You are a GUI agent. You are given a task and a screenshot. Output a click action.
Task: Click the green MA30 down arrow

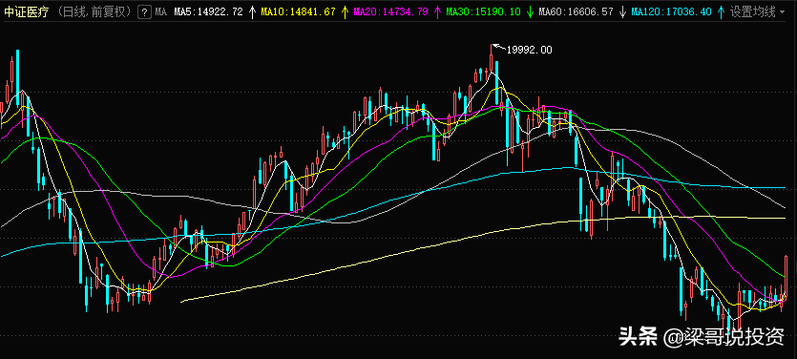pyautogui.click(x=530, y=12)
